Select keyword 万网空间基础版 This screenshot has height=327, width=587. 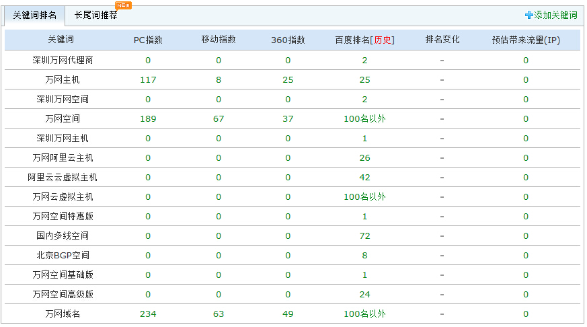point(63,275)
